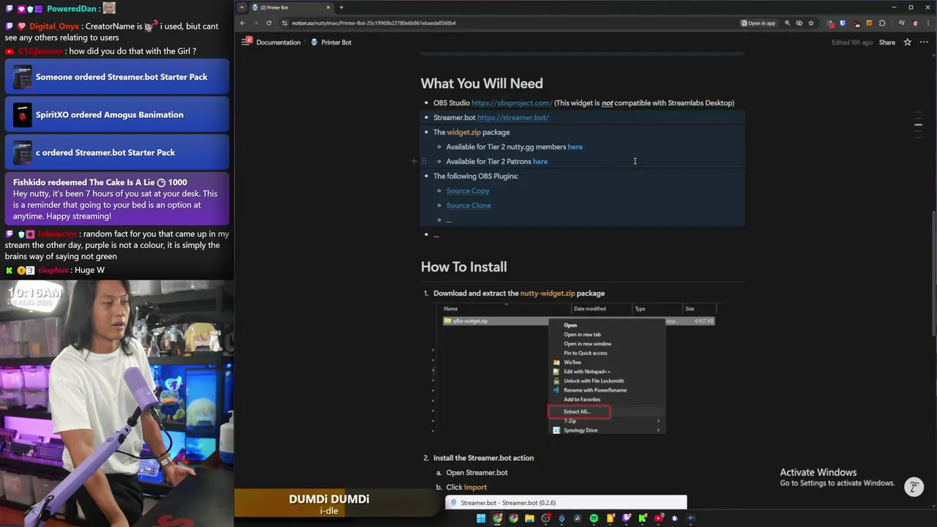Open the orange extension icon
This screenshot has height=527, width=937.
(x=869, y=23)
